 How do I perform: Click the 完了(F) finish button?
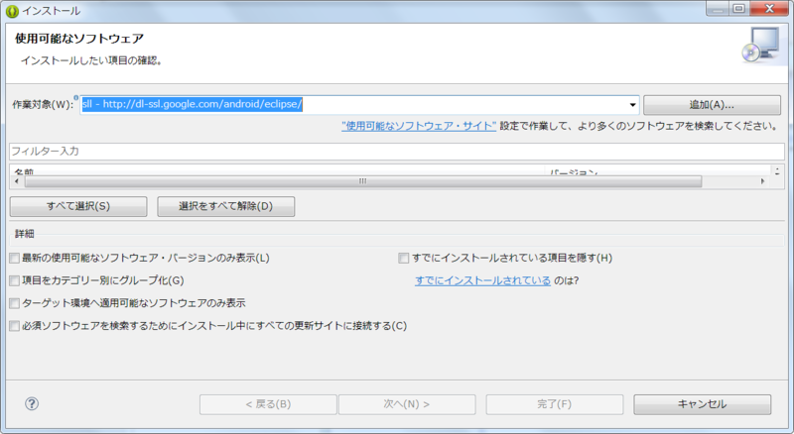coord(555,404)
